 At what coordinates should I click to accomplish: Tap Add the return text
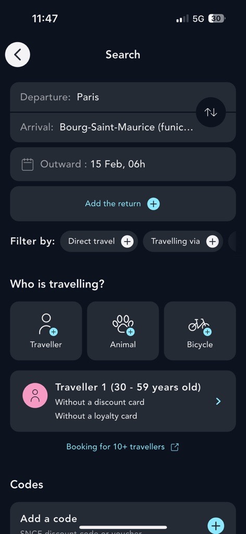pyautogui.click(x=113, y=204)
